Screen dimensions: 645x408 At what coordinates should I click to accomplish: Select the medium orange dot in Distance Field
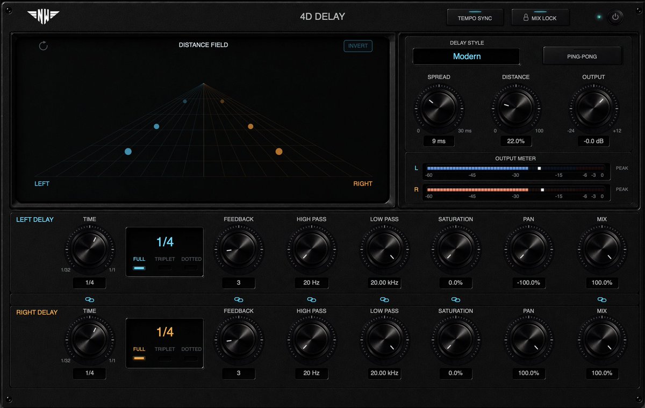(250, 126)
